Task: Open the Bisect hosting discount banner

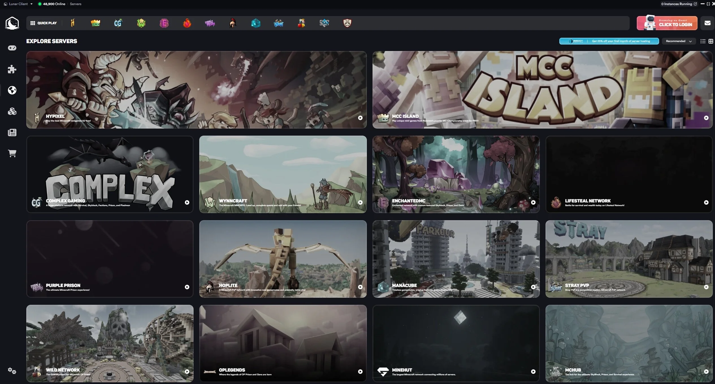Action: tap(609, 41)
